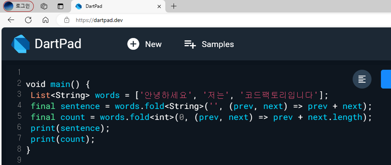Close the DartPad tab

coord(159,6)
